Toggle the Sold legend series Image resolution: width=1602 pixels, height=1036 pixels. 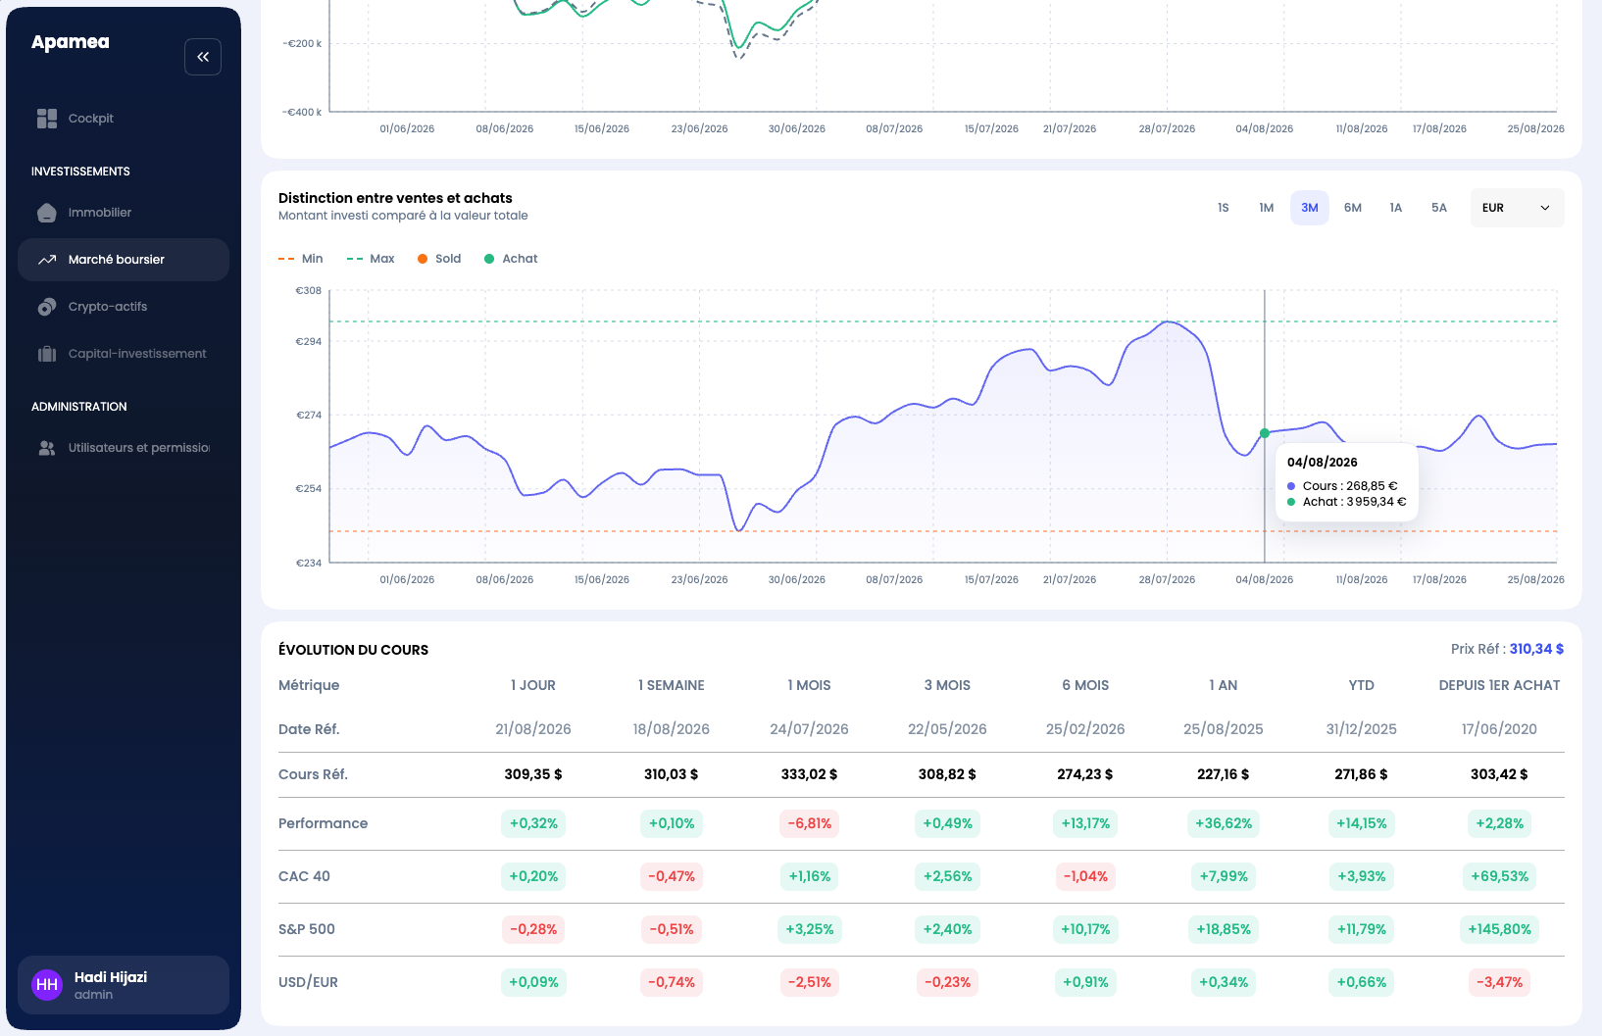(x=439, y=259)
